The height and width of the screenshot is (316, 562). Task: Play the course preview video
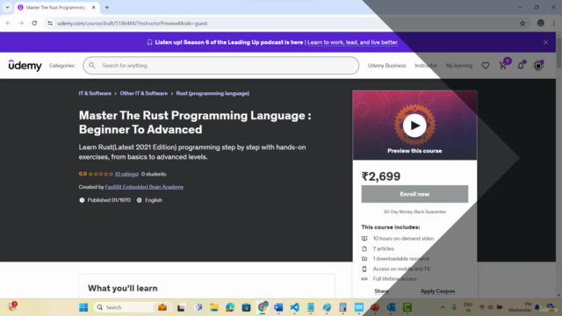click(x=414, y=126)
